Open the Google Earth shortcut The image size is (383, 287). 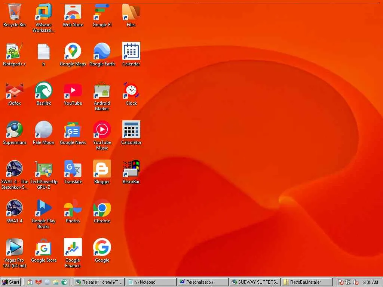(x=102, y=55)
